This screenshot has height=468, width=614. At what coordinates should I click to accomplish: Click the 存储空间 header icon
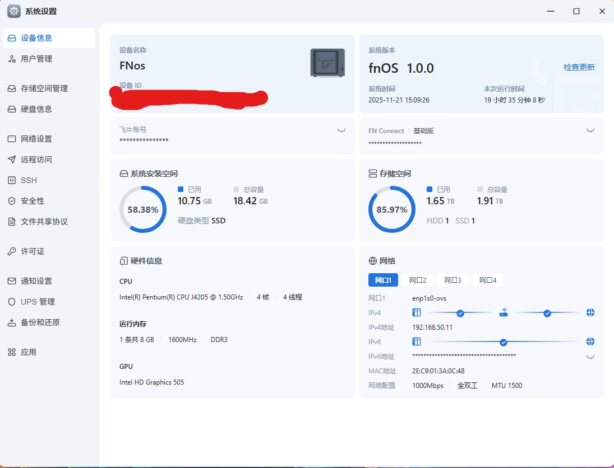tap(373, 174)
